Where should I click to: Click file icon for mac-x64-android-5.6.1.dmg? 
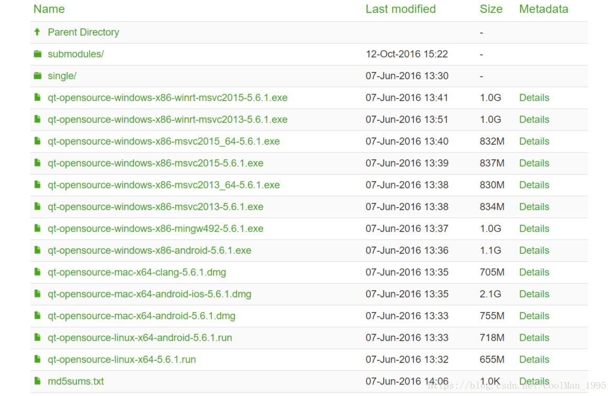pyautogui.click(x=37, y=316)
